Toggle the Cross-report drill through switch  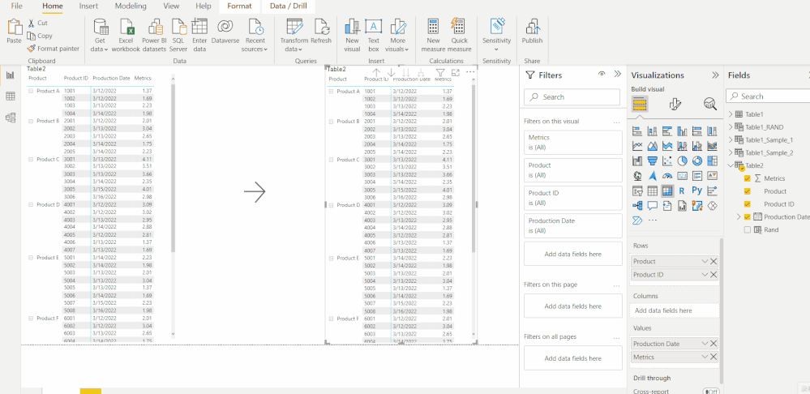tap(711, 392)
